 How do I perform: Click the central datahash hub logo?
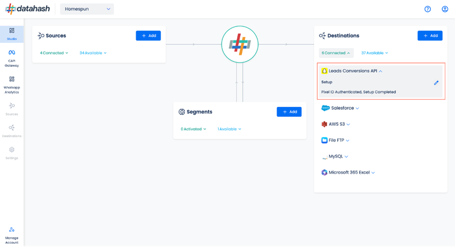point(240,44)
